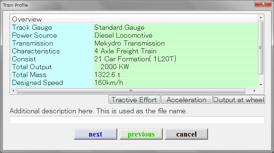Select the Total Output label

pyautogui.click(x=32, y=67)
